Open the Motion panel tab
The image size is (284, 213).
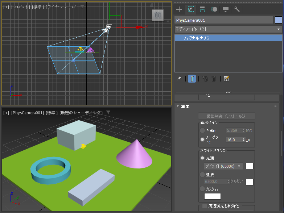point(214,9)
